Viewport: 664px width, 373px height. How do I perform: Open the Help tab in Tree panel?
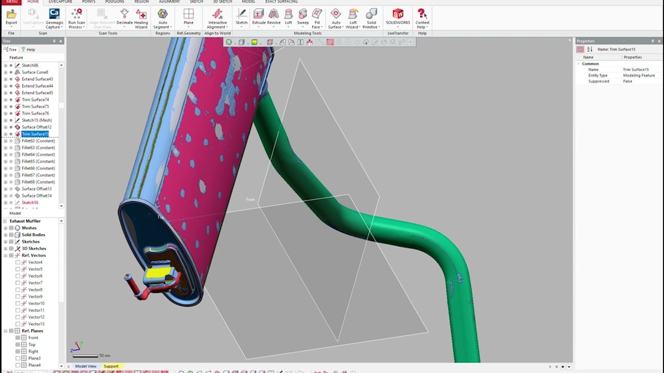coord(28,49)
